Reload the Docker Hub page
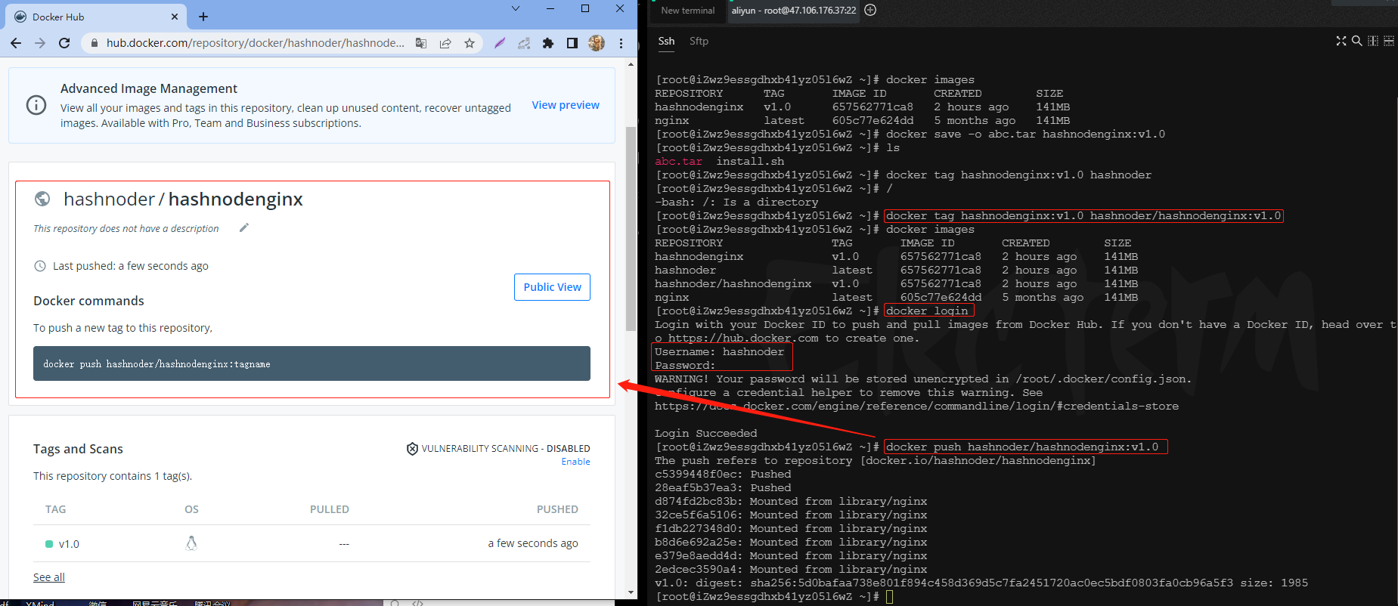 (64, 43)
